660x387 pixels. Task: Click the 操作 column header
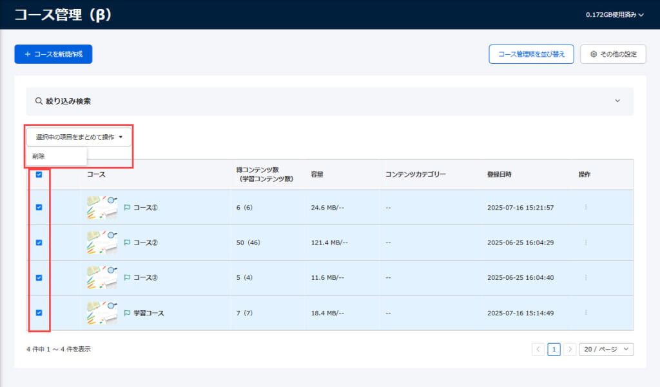pyautogui.click(x=584, y=174)
